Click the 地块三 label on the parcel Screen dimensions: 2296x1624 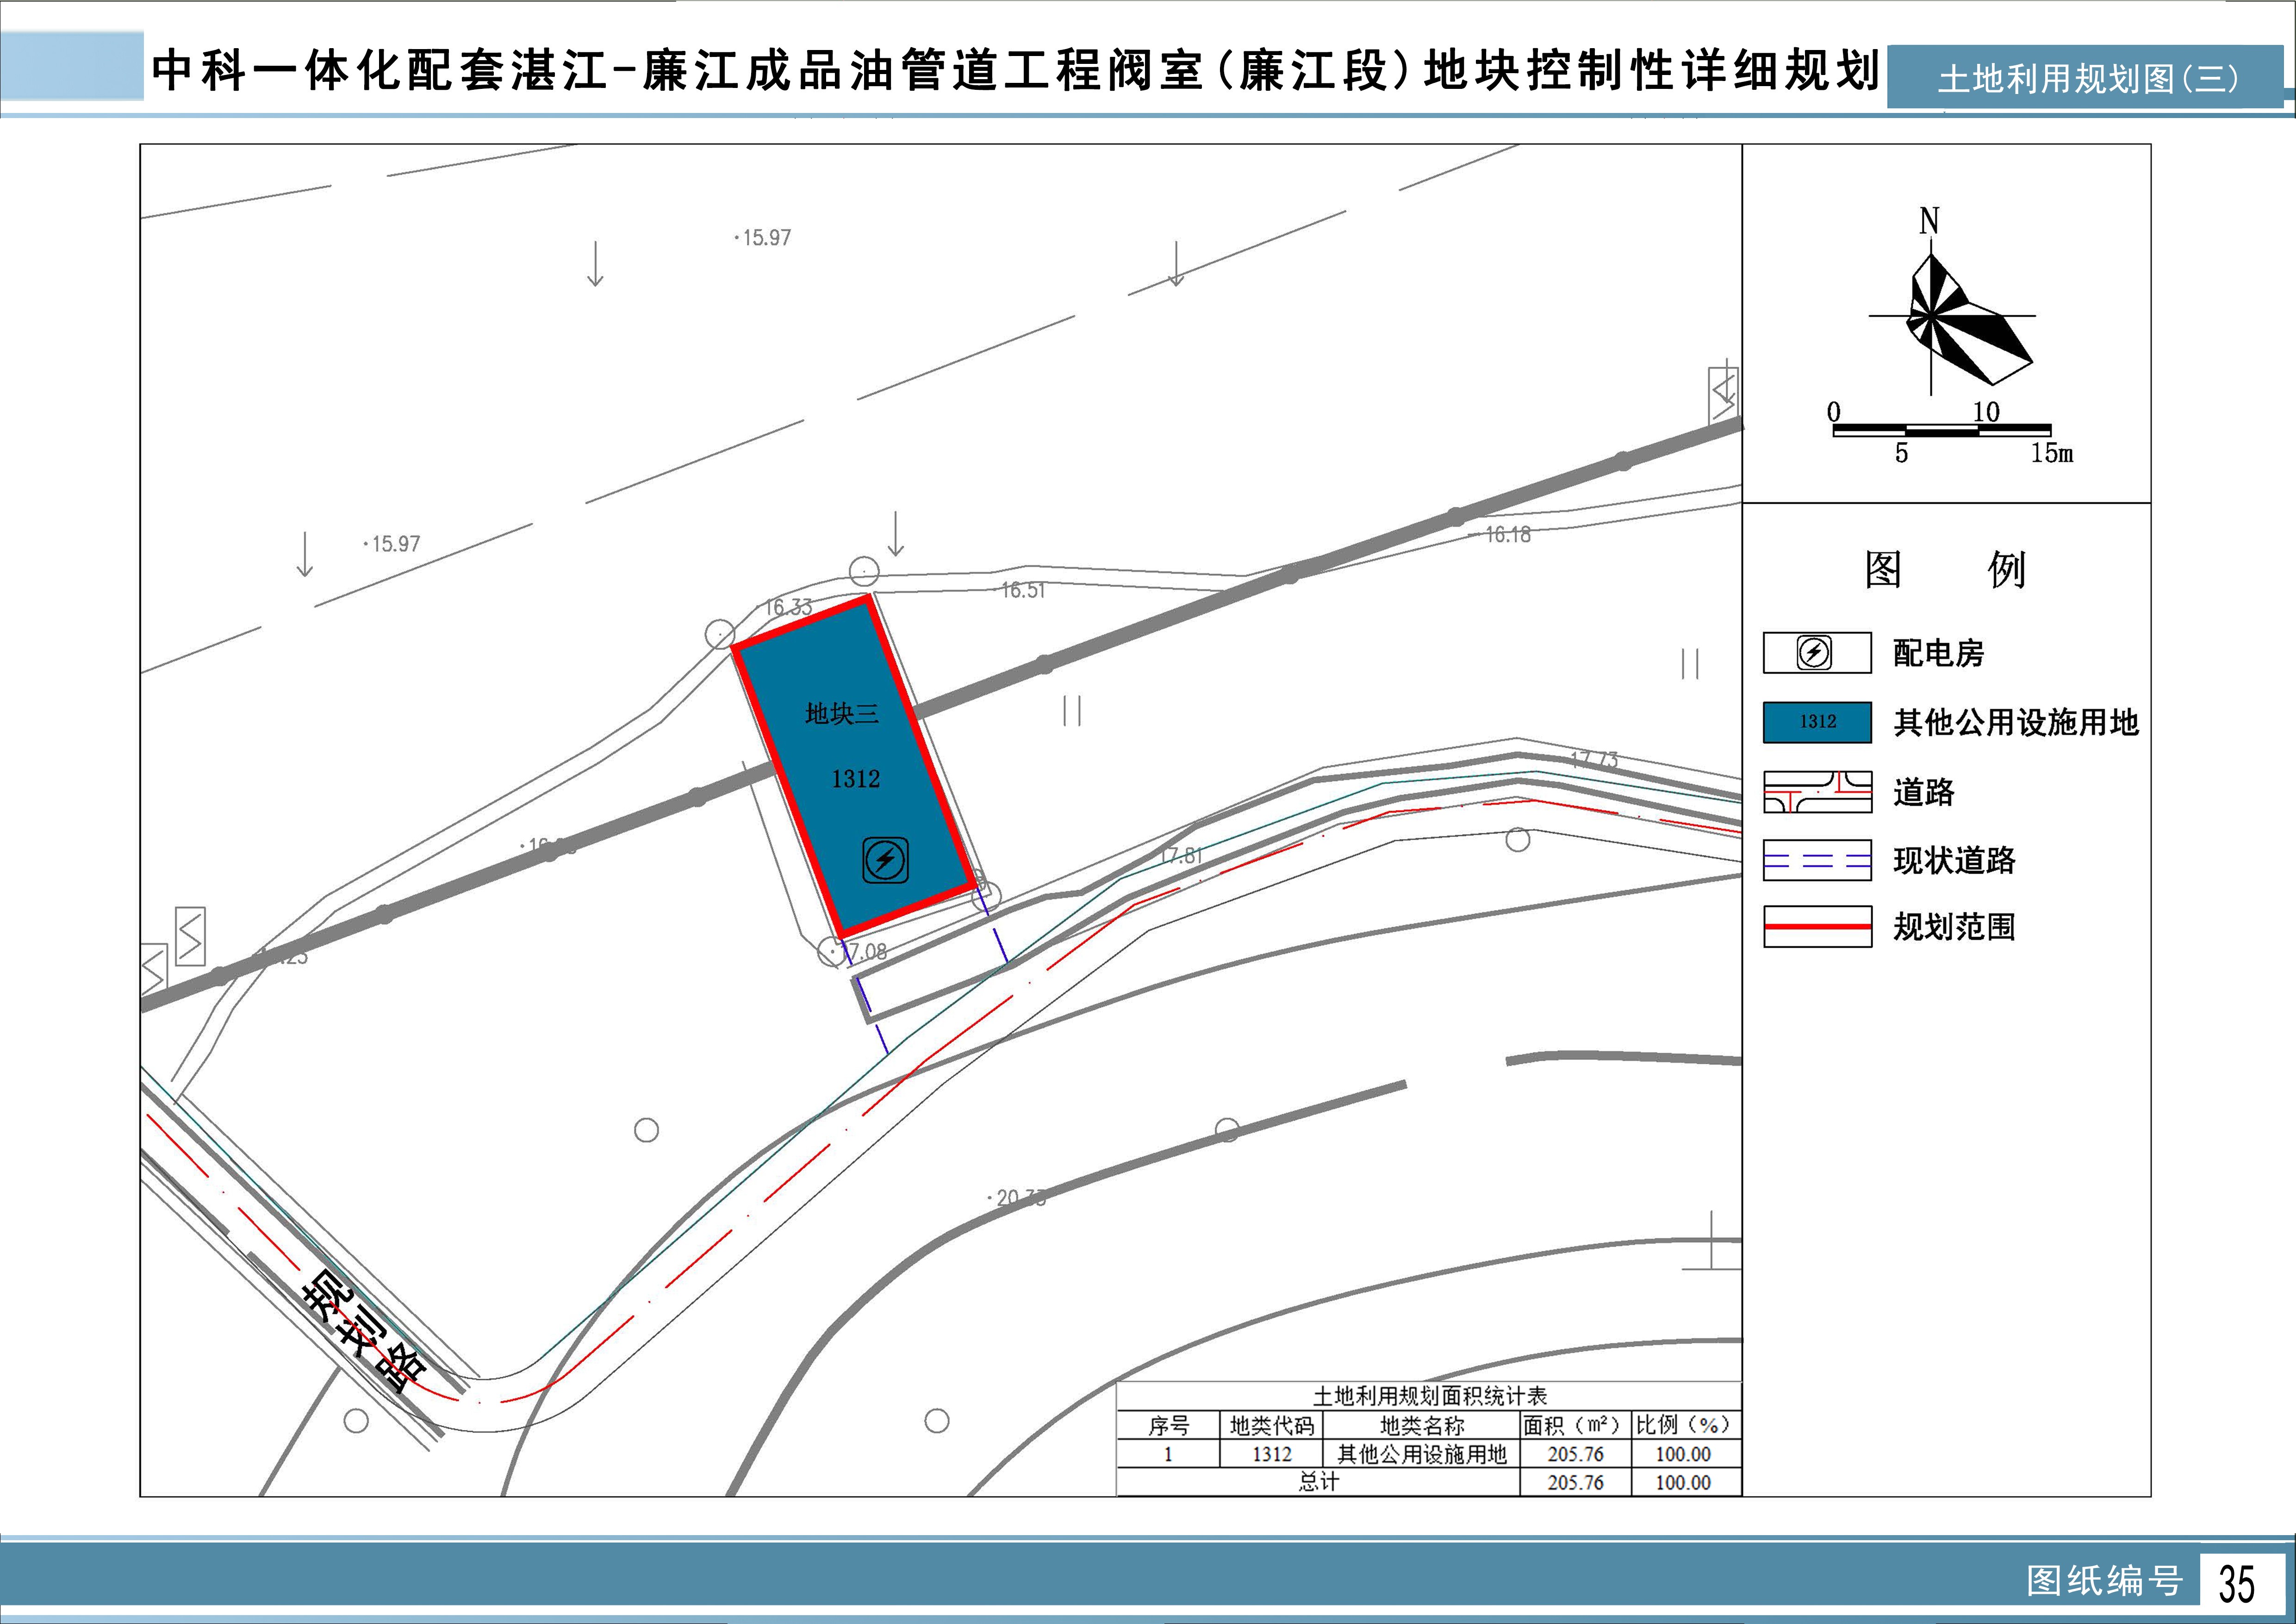842,713
